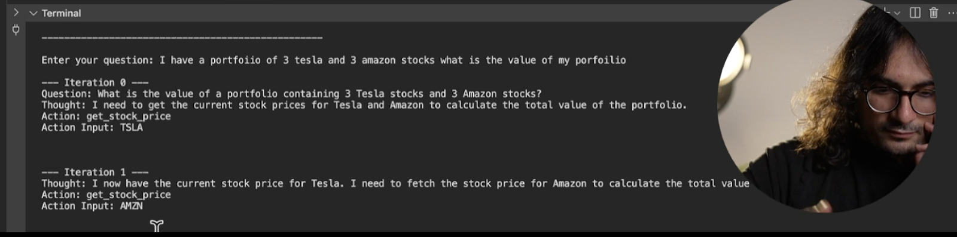Image resolution: width=957 pixels, height=237 pixels.
Task: Click 'Action: get_stock_price' under Iteration 1
Action: (106, 195)
